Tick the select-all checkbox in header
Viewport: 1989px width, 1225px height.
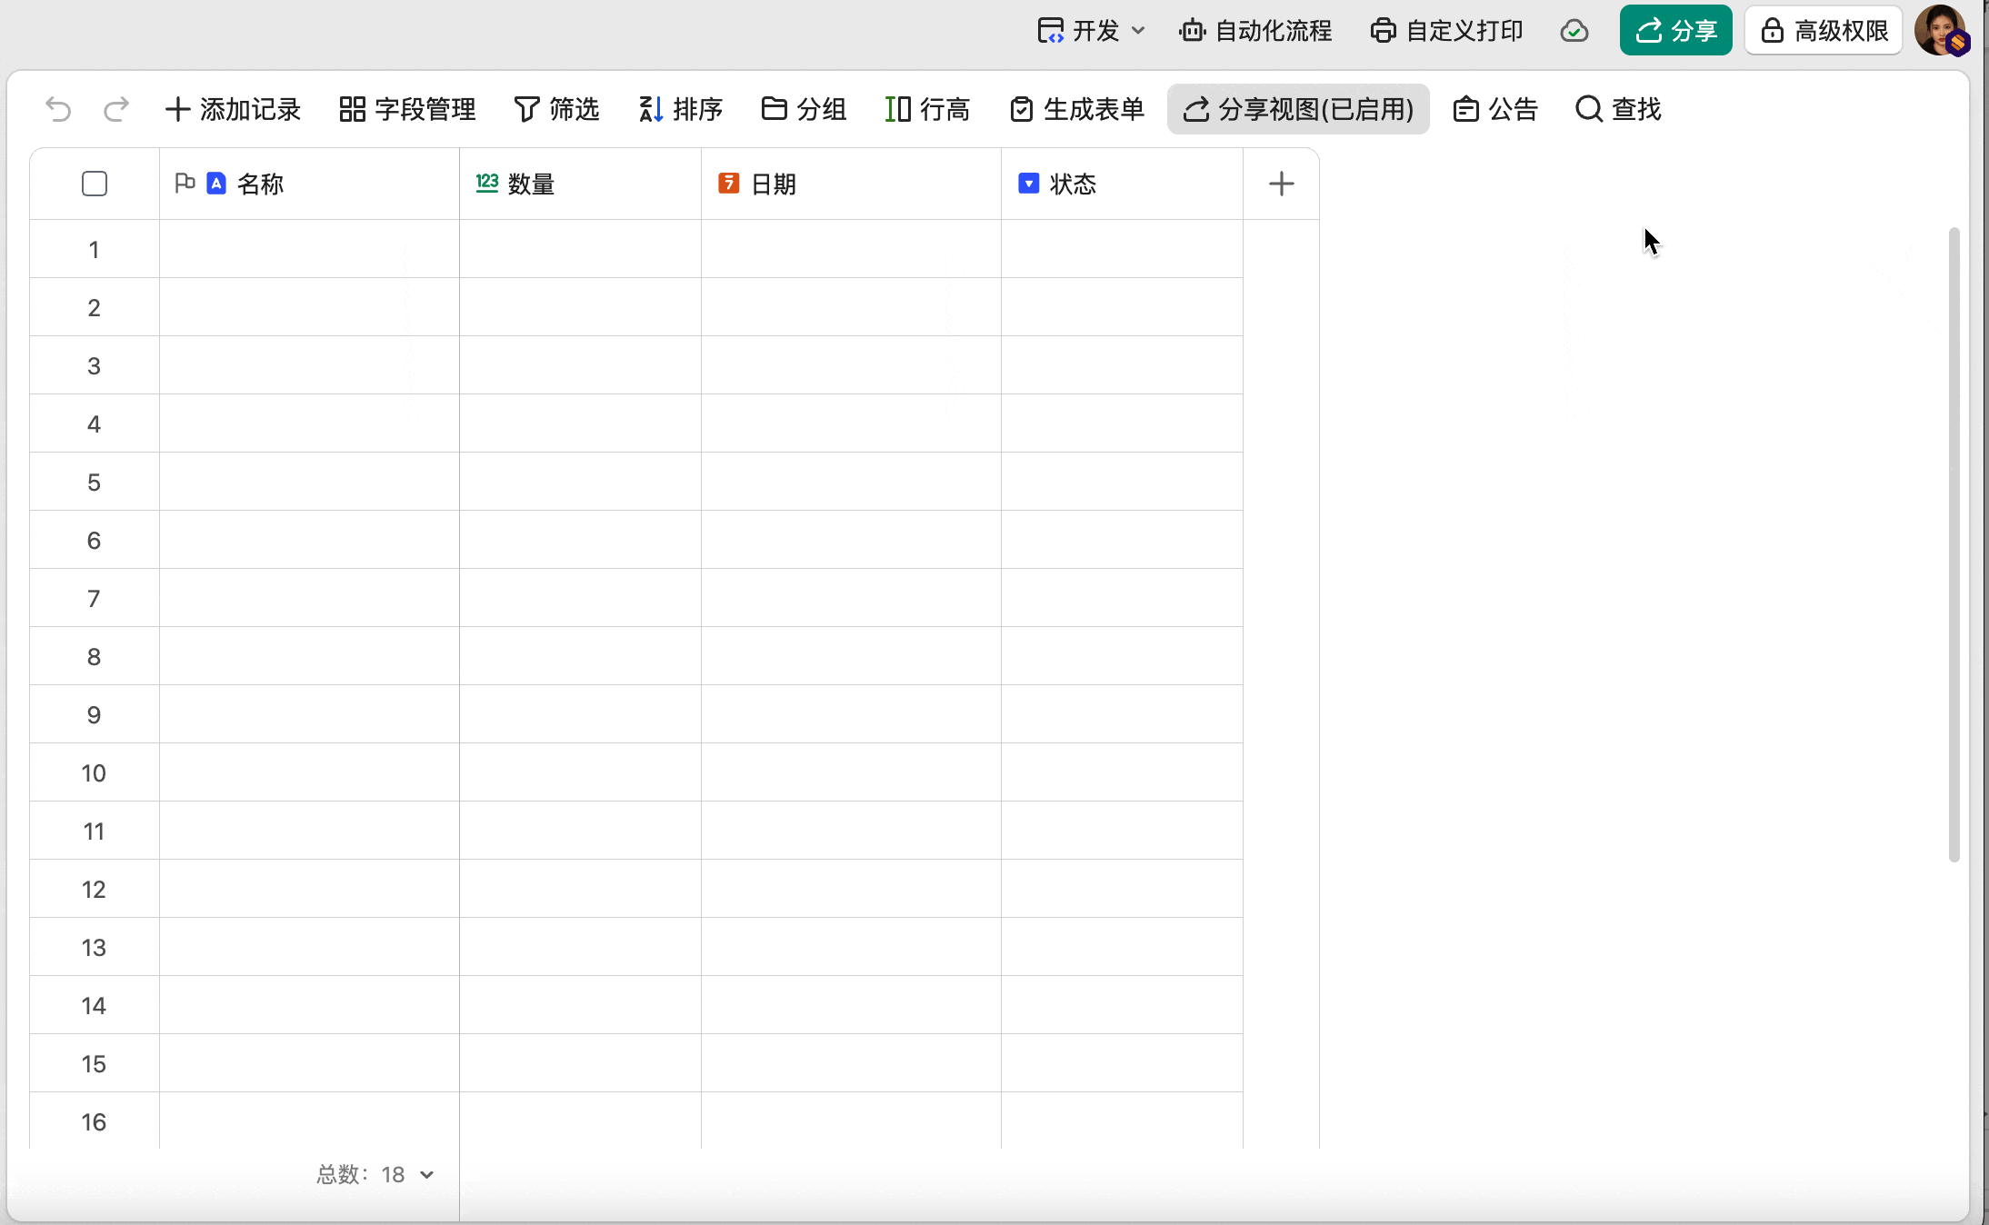coord(95,184)
